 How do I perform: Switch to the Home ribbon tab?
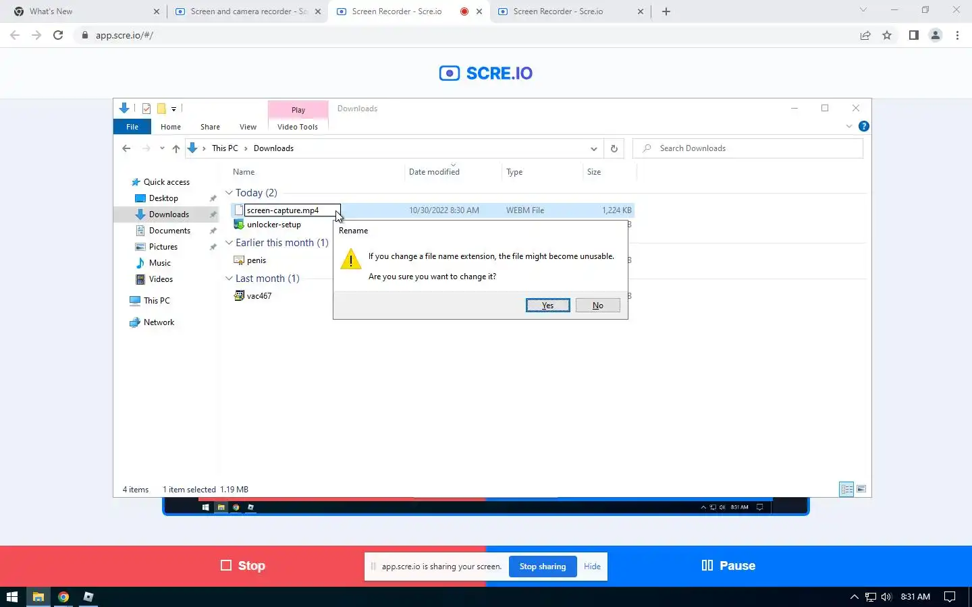click(x=171, y=127)
